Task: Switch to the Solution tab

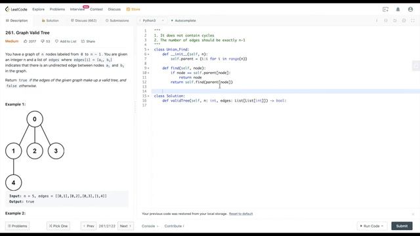Action: click(50, 20)
